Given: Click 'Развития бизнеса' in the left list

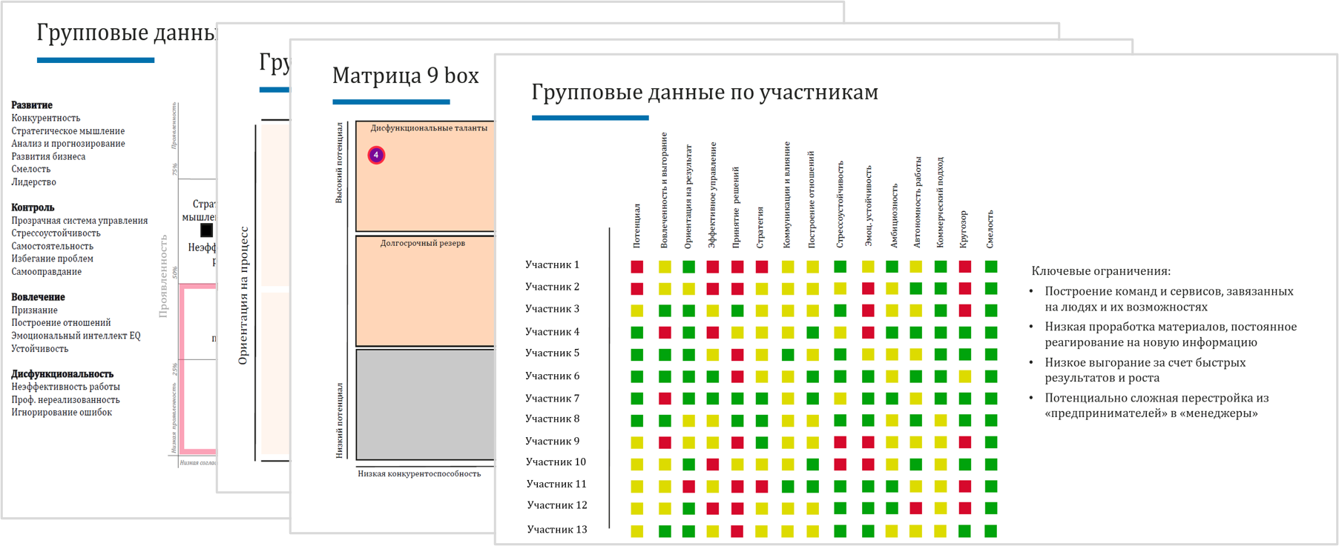Looking at the screenshot, I should (48, 156).
